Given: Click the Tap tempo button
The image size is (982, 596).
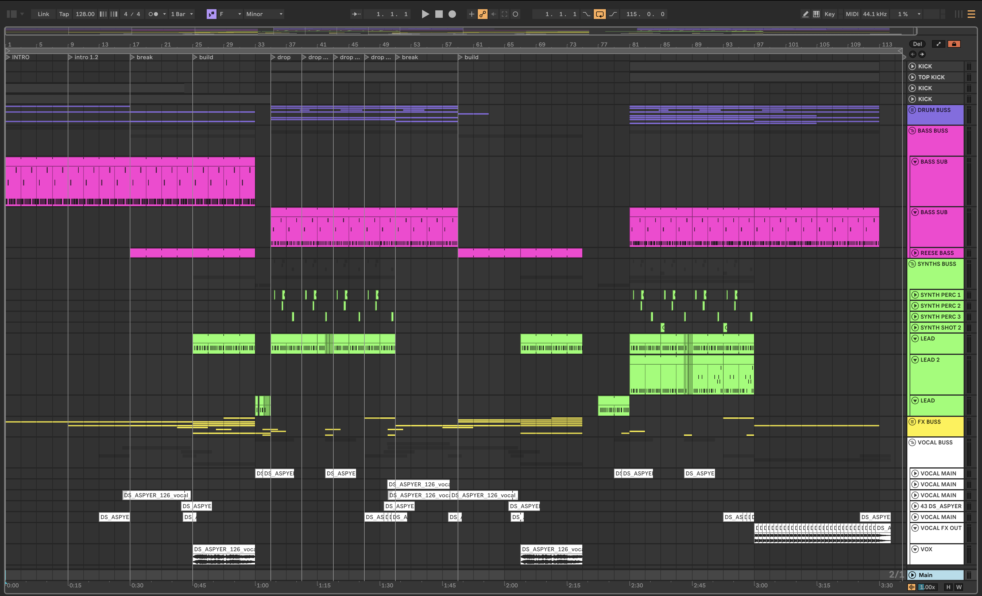Looking at the screenshot, I should [64, 14].
